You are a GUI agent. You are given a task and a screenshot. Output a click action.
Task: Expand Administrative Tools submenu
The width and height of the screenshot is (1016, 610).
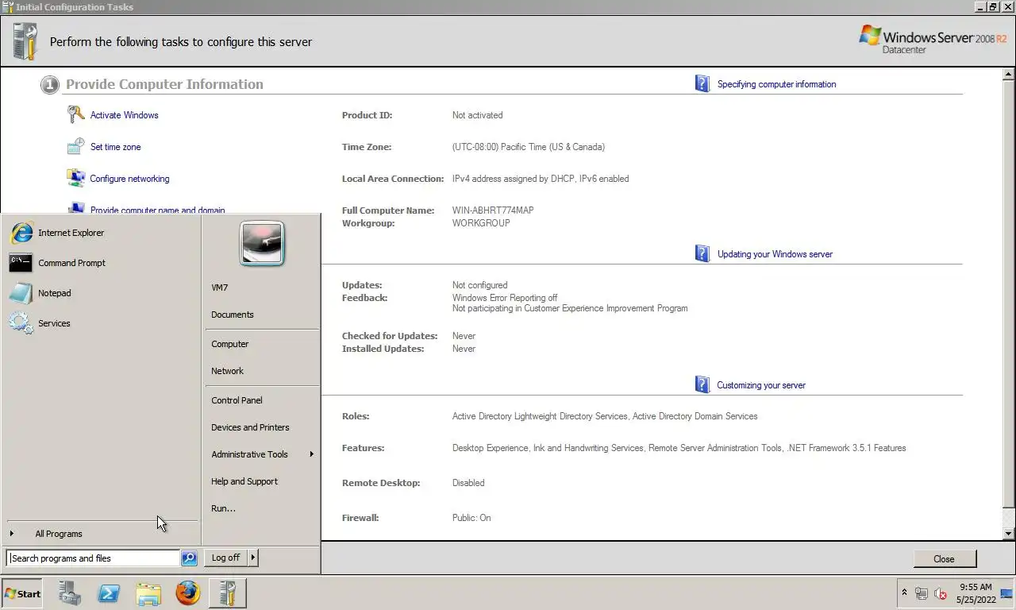[x=261, y=454]
